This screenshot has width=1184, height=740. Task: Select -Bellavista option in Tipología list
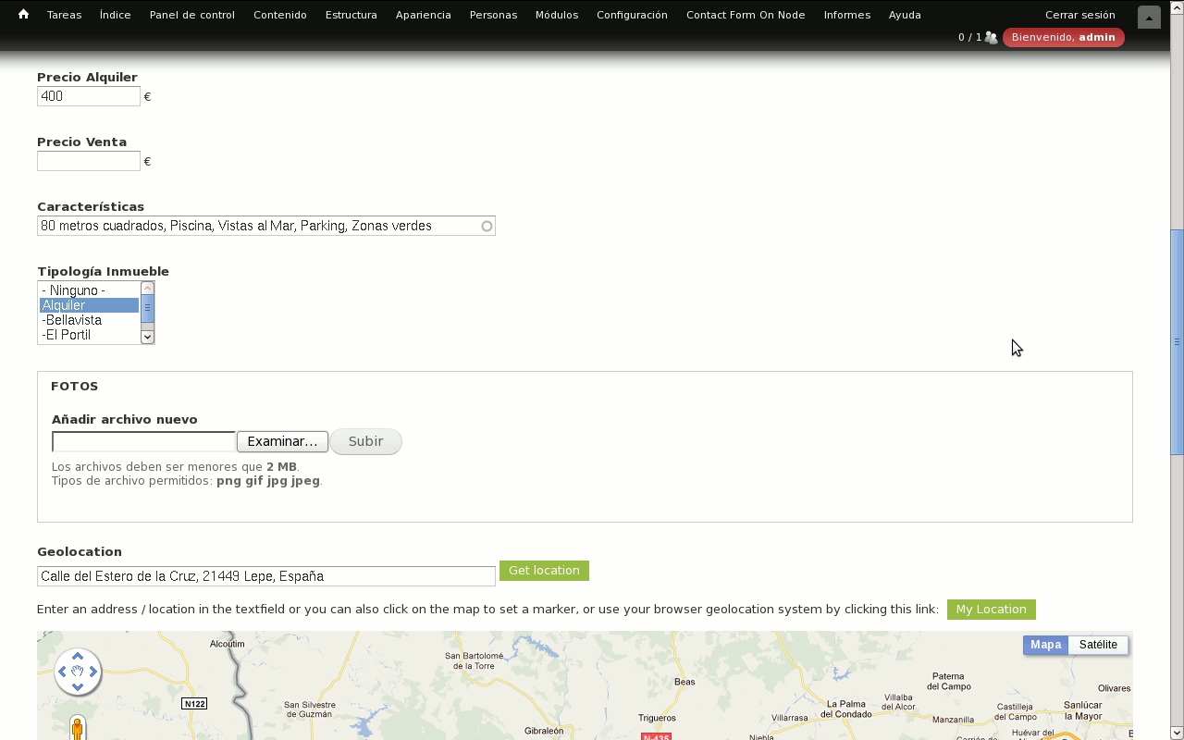point(89,320)
